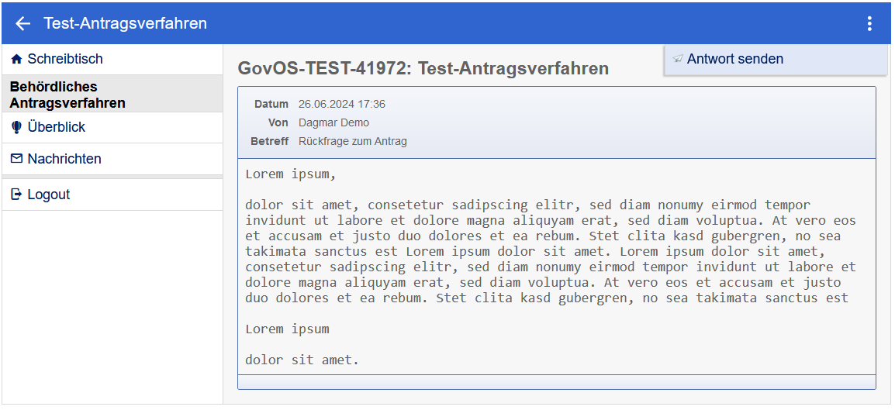895x410 pixels.
Task: Click the sender name Dagmar Demo
Action: [333, 122]
